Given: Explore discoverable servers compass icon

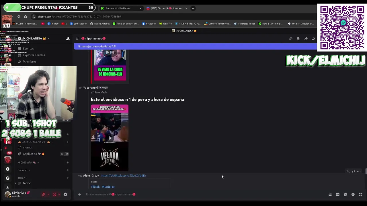Looking at the screenshot, I should [8, 178].
